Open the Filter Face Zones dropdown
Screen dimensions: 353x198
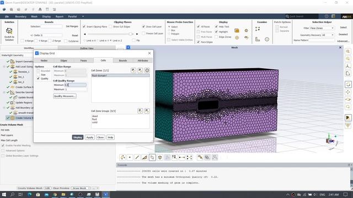click(322, 28)
